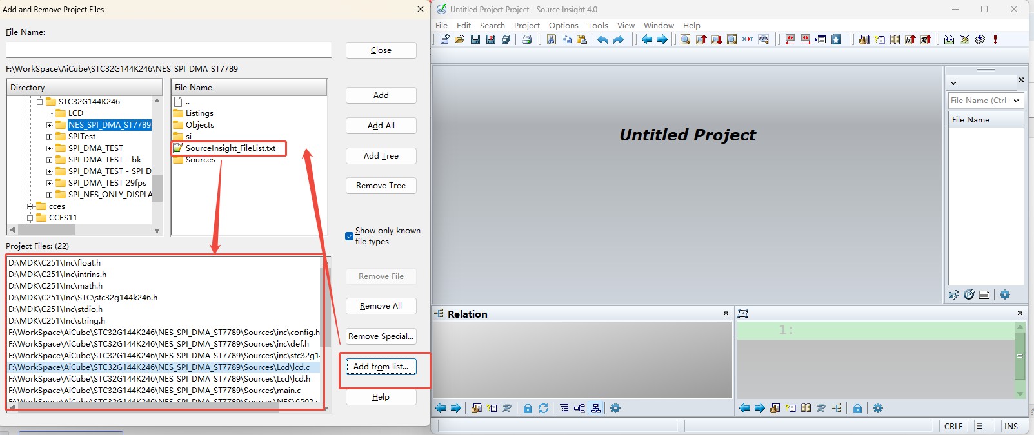Open the File Name filter dropdown in project panel
The height and width of the screenshot is (435, 1034).
(x=1017, y=101)
